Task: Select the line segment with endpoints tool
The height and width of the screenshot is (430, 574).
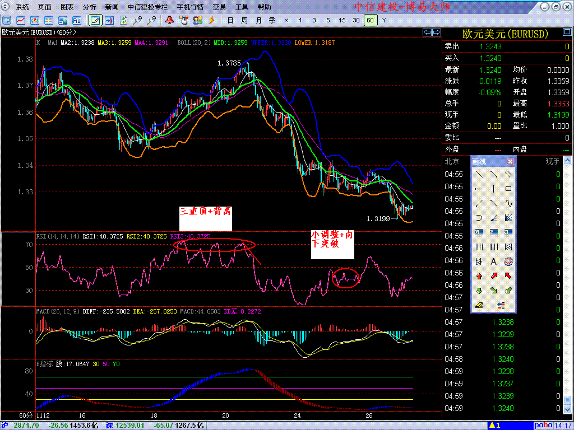Action: (494, 175)
